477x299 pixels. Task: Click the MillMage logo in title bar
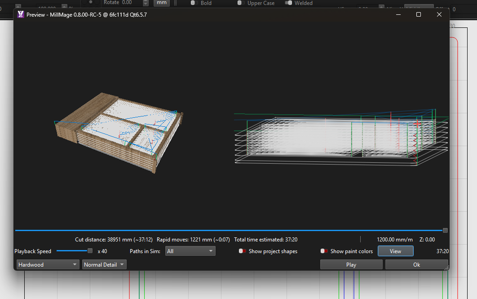coord(20,14)
